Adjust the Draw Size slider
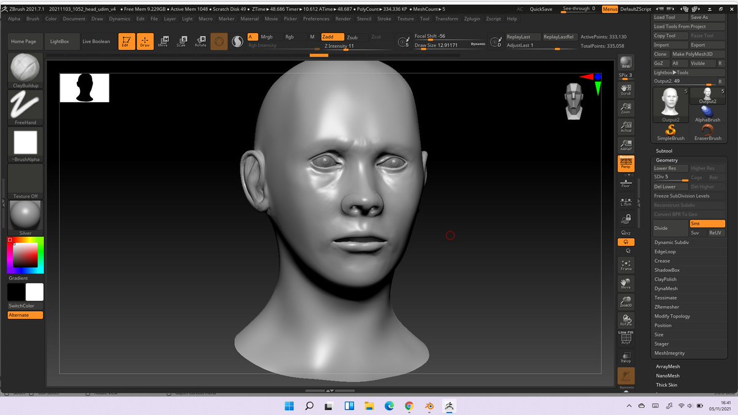The height and width of the screenshot is (415, 738). [440, 45]
